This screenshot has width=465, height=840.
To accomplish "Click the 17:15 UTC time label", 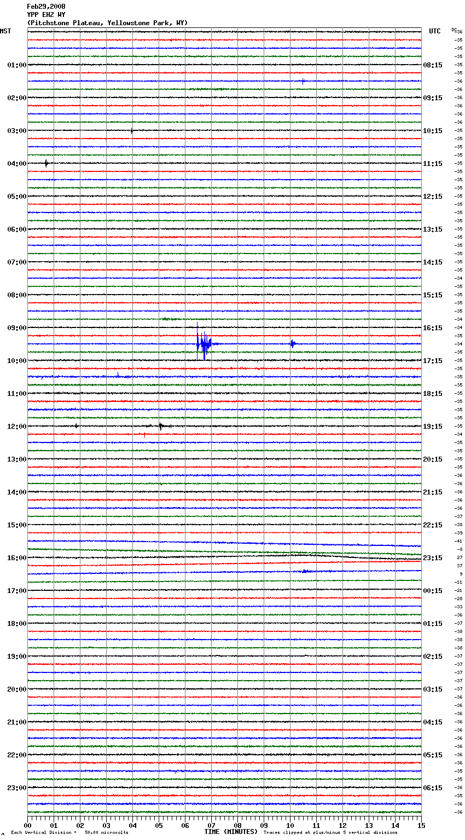I will click(x=433, y=361).
